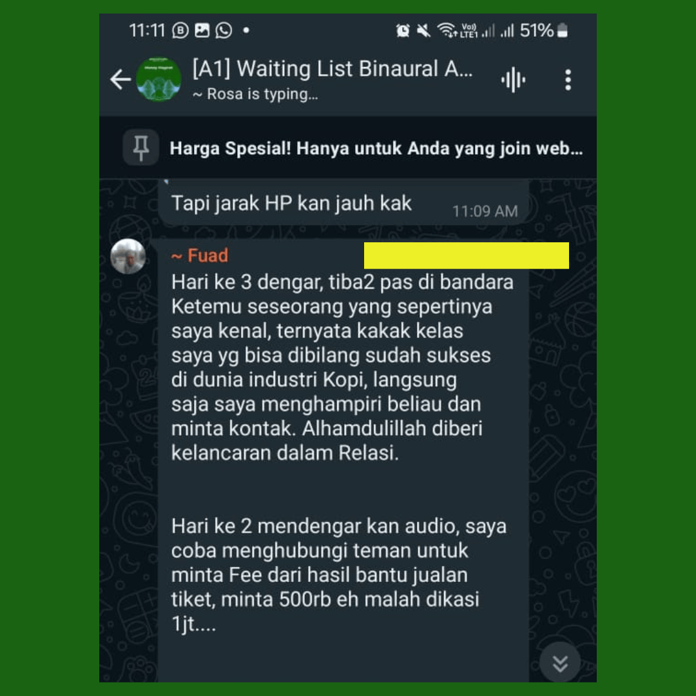This screenshot has width=696, height=696.
Task: Tap the Wi-Fi signal icon
Action: coord(447,30)
